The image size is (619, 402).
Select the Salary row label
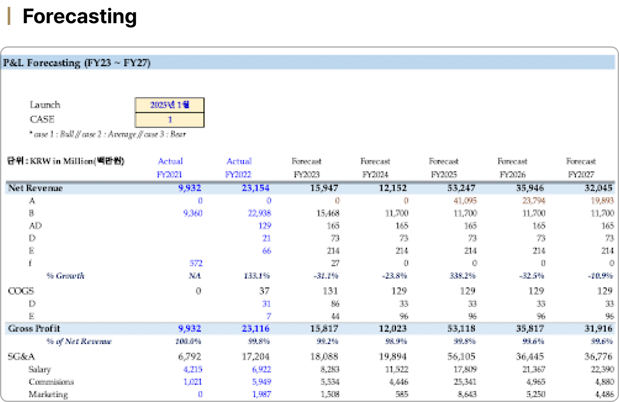click(40, 369)
